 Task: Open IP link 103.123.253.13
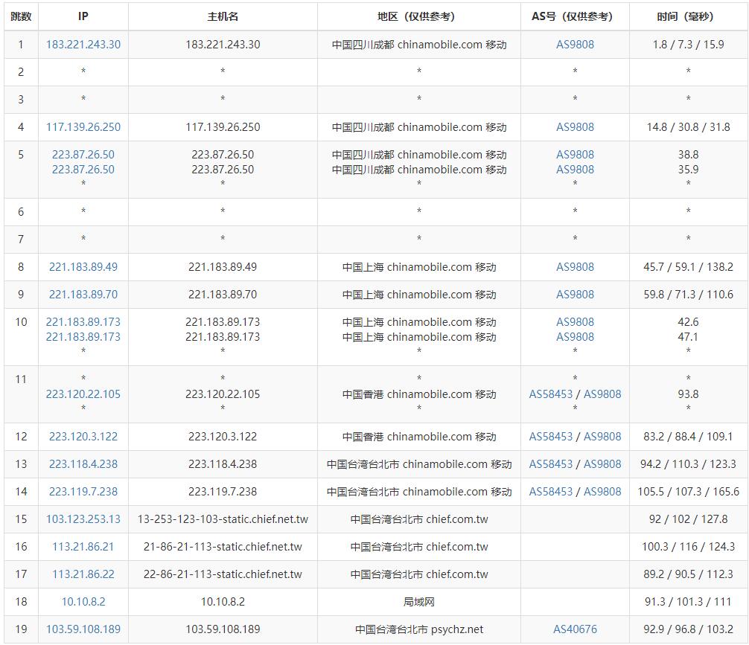click(83, 519)
